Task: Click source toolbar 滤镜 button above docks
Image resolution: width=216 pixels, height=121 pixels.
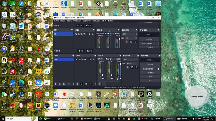Action: tap(90, 51)
